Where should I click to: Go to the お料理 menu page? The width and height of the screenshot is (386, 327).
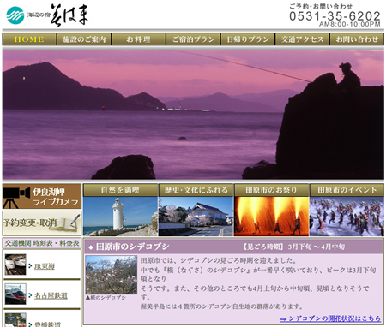pyautogui.click(x=139, y=39)
